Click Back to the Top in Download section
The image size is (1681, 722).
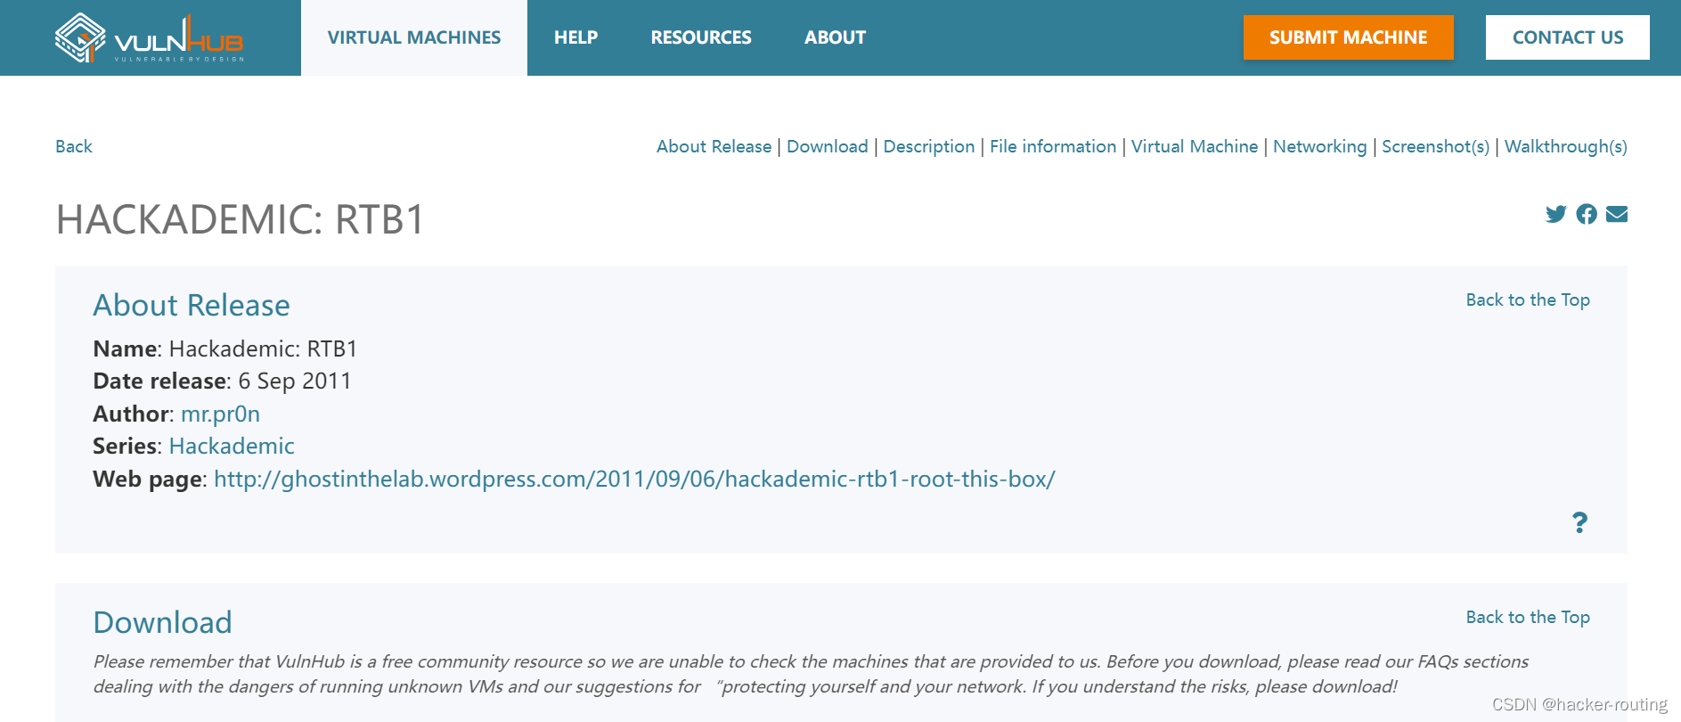point(1528,617)
